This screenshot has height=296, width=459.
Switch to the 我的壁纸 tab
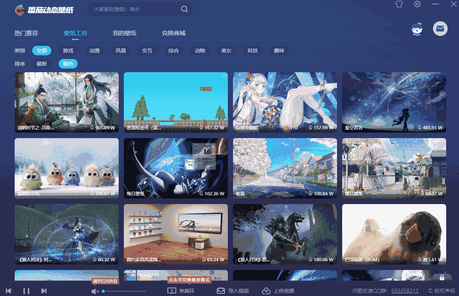click(125, 33)
